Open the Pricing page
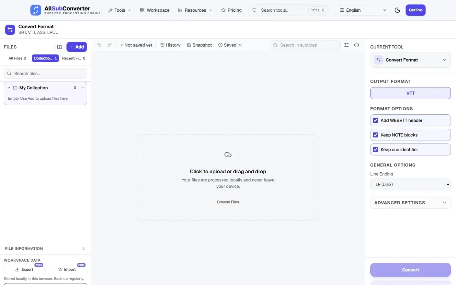The height and width of the screenshot is (285, 456). [231, 10]
